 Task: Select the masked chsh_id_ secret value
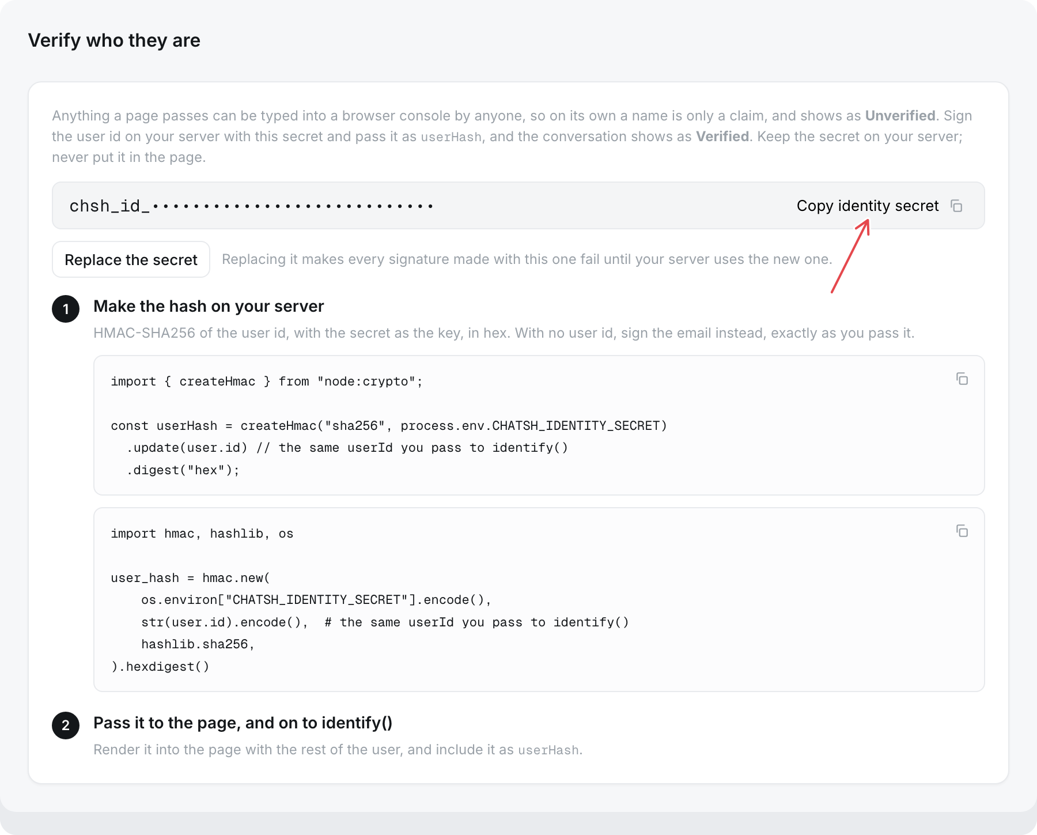[251, 206]
